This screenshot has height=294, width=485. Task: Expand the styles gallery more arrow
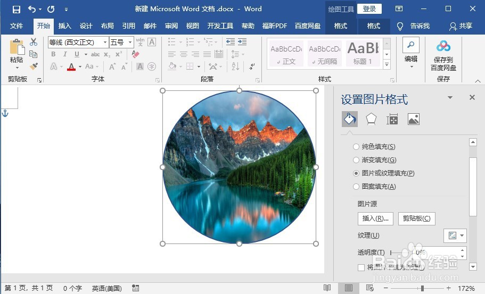click(387, 64)
